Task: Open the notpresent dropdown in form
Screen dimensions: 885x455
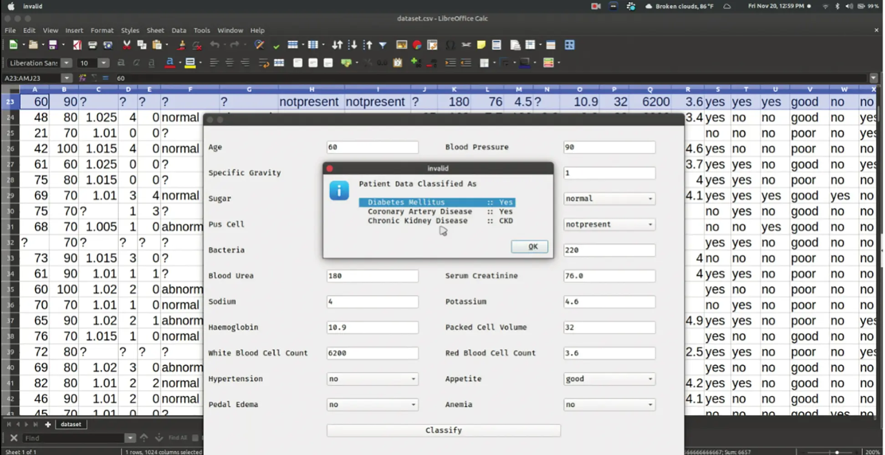Action: pyautogui.click(x=609, y=224)
